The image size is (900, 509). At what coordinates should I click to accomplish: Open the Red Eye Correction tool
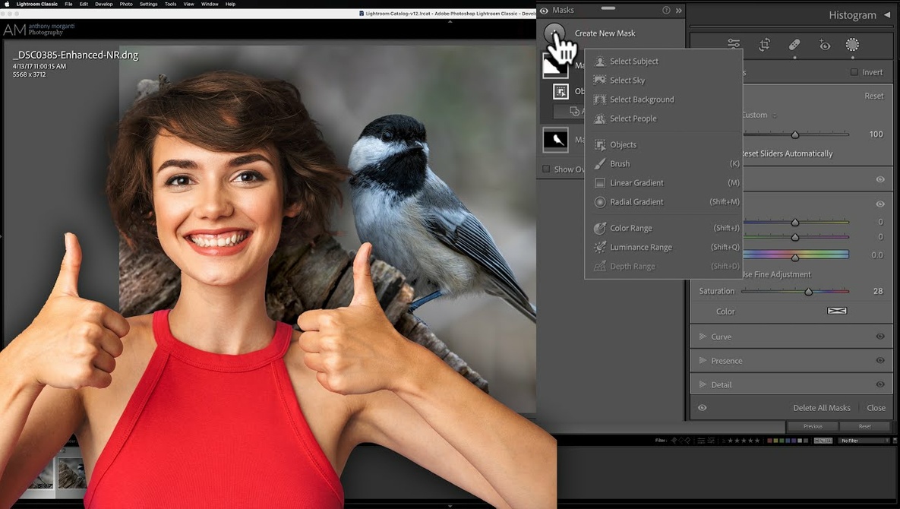coord(825,45)
